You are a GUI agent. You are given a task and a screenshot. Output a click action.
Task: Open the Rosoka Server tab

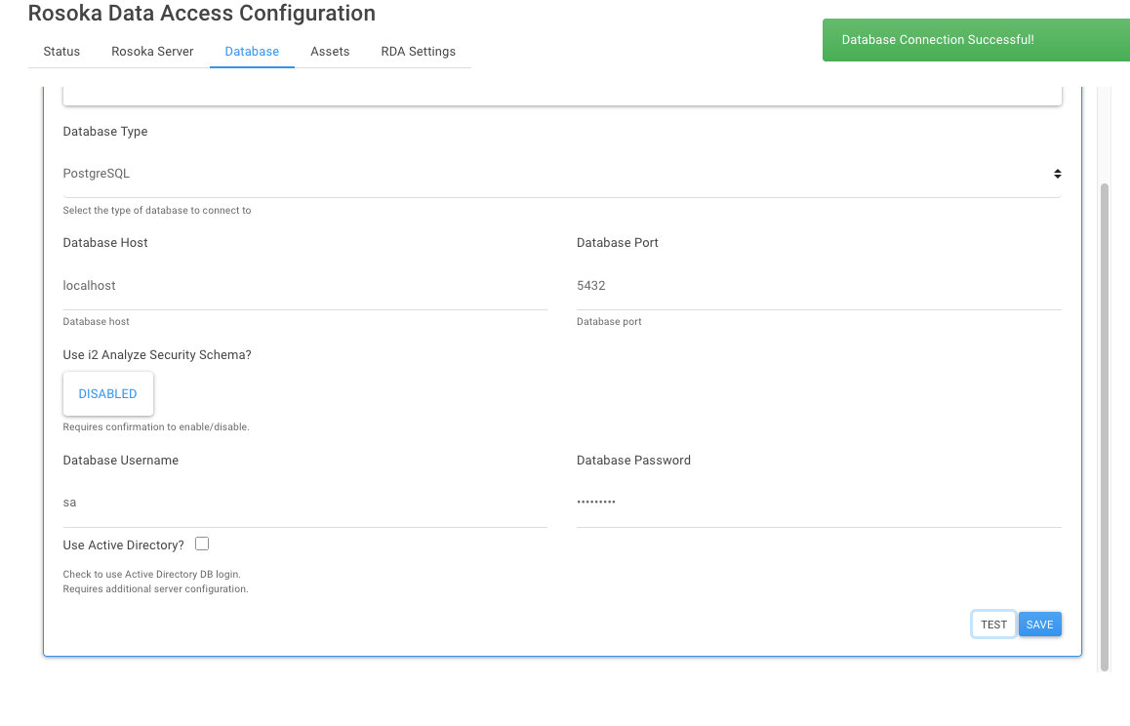tap(152, 51)
